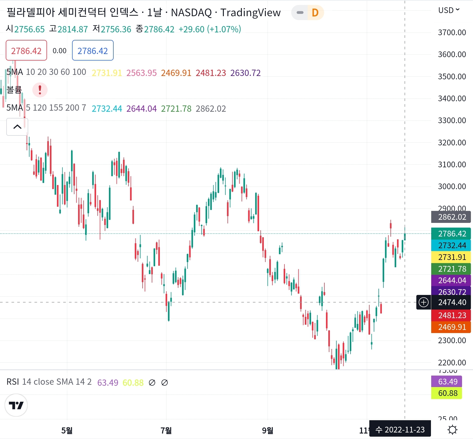473x439 pixels.
Task: Click the 3000.00 price axis label
Action: coord(452,187)
